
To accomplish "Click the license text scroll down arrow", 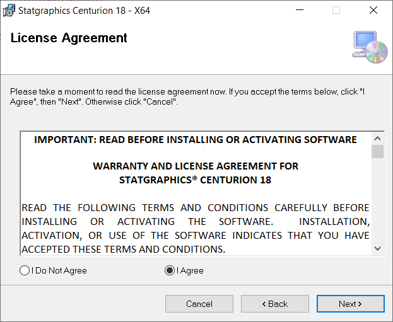I will [x=377, y=248].
